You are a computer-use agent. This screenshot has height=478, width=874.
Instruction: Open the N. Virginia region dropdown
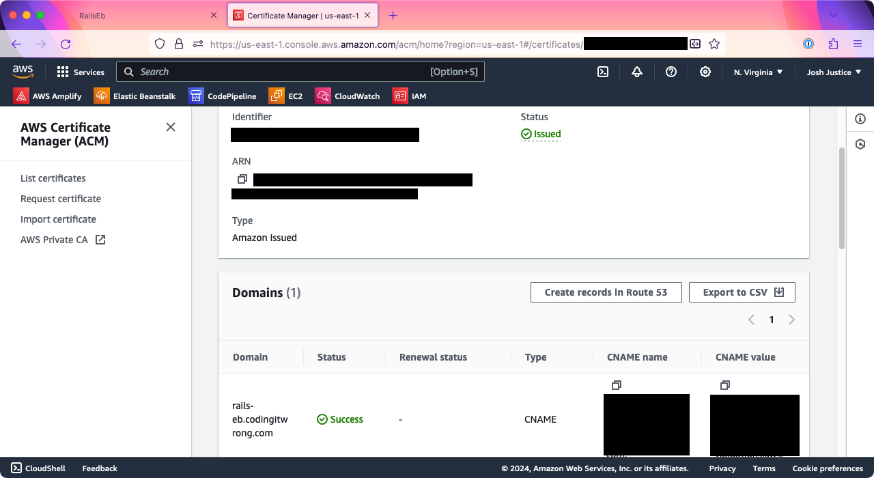[758, 72]
